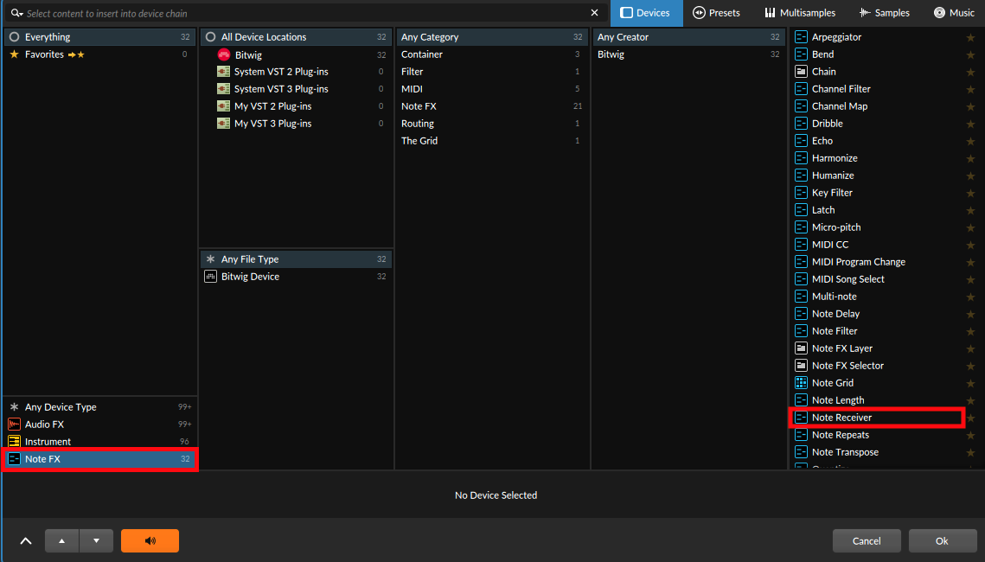Click the MIDI CC device icon

pos(801,245)
